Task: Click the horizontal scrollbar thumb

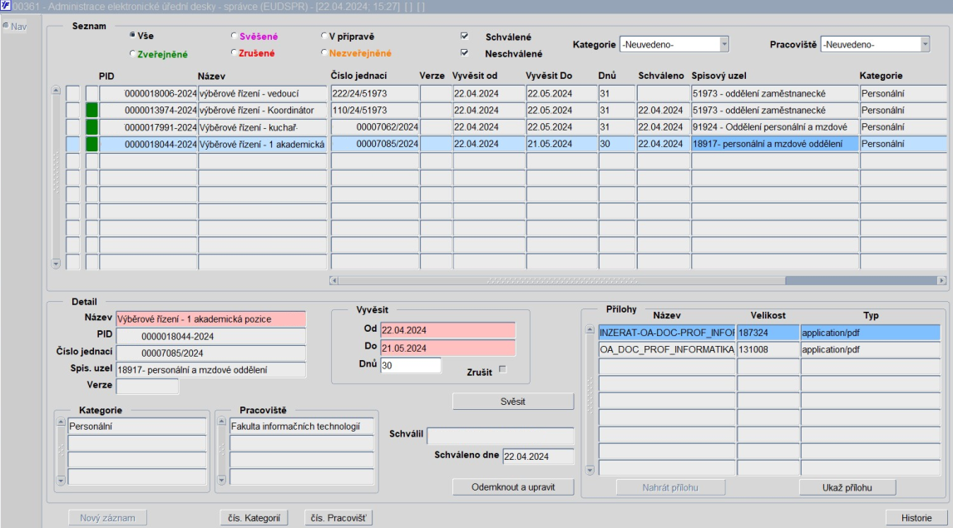Action: pyautogui.click(x=861, y=280)
